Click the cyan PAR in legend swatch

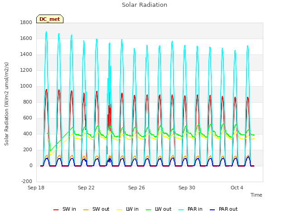pyautogui.click(x=181, y=210)
